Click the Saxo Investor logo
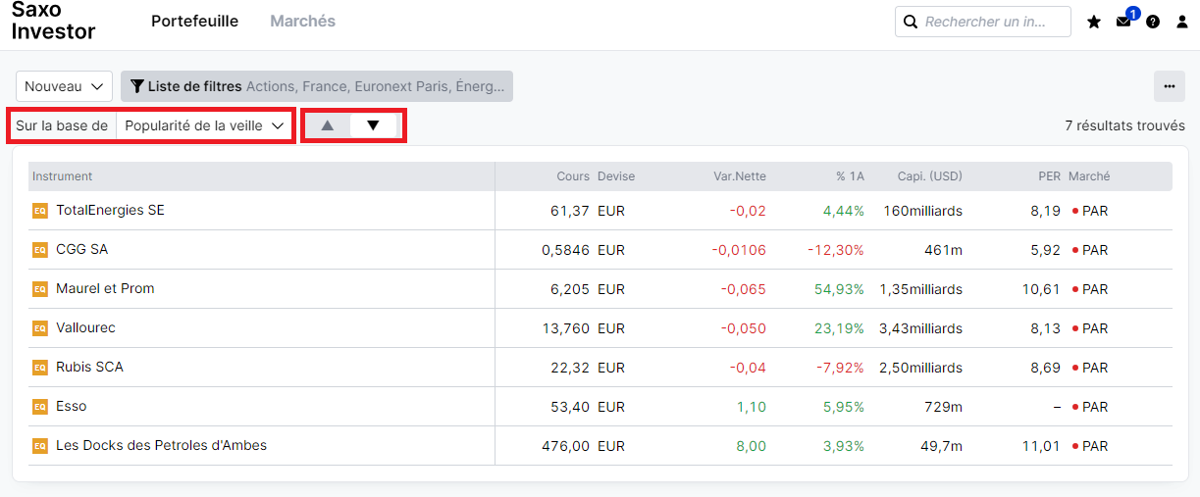 coord(53,22)
